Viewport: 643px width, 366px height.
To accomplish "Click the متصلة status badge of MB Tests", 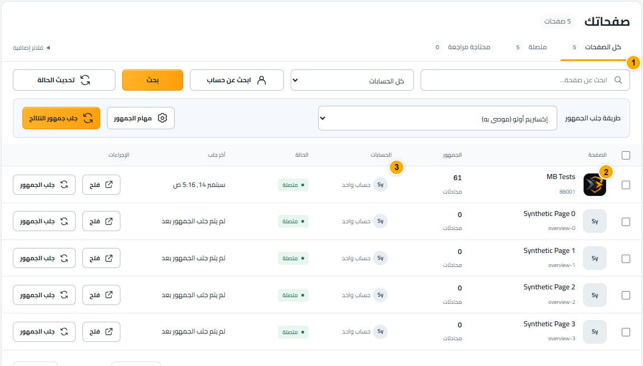I will 293,185.
